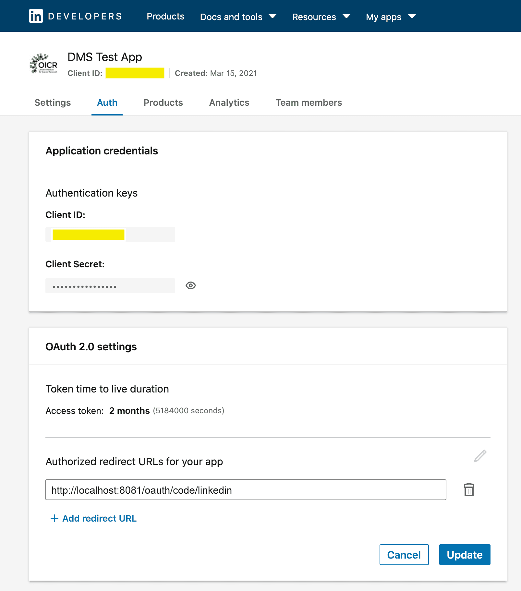Select the Auth tab
Screen dimensions: 521x591
point(107,103)
